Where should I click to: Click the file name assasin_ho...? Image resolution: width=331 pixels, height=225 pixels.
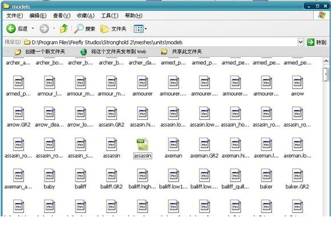tap(235, 125)
